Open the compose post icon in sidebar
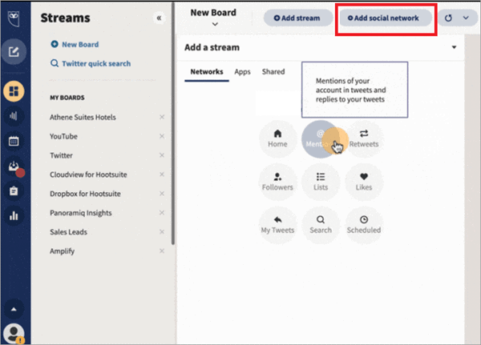This screenshot has width=481, height=345. tap(14, 54)
